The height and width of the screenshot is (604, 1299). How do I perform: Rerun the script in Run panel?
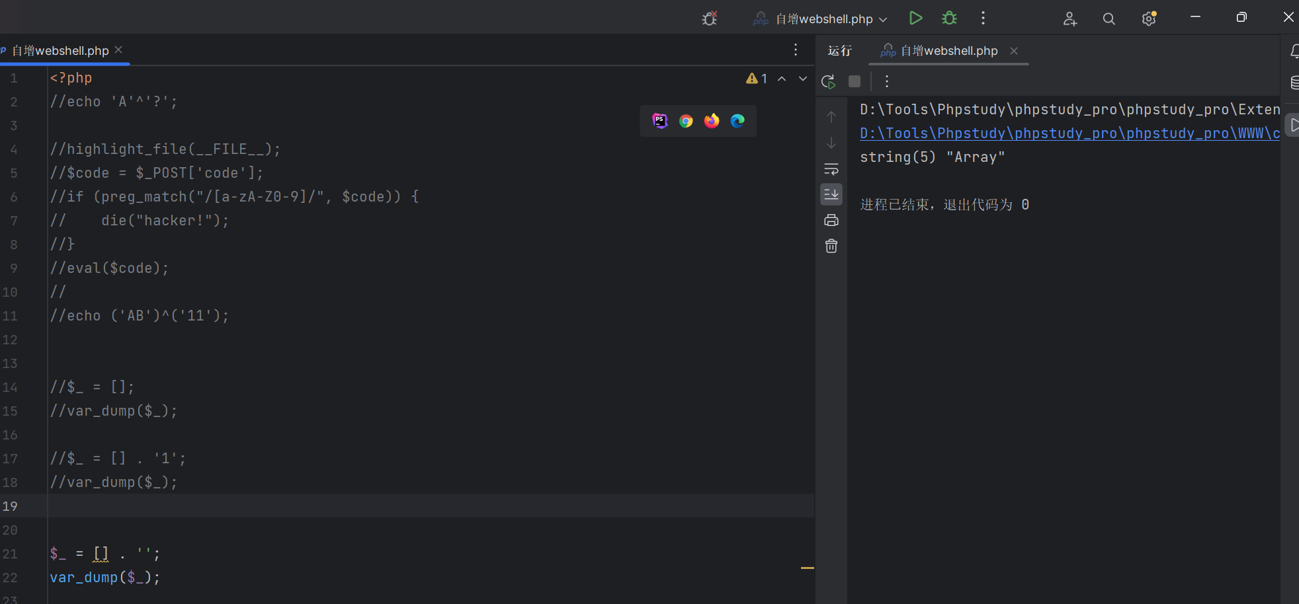point(828,81)
